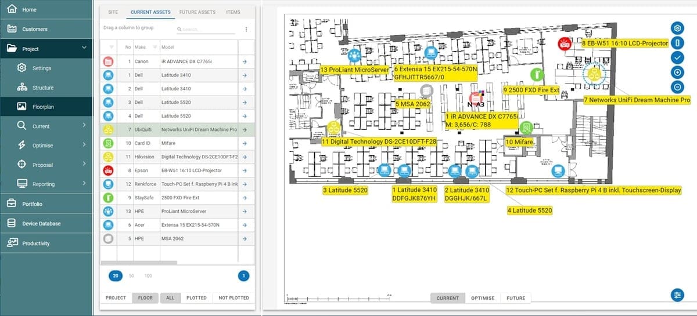This screenshot has width=697, height=316.
Task: Click the StaySafe fire extinguisher row icon
Action: pyautogui.click(x=107, y=198)
